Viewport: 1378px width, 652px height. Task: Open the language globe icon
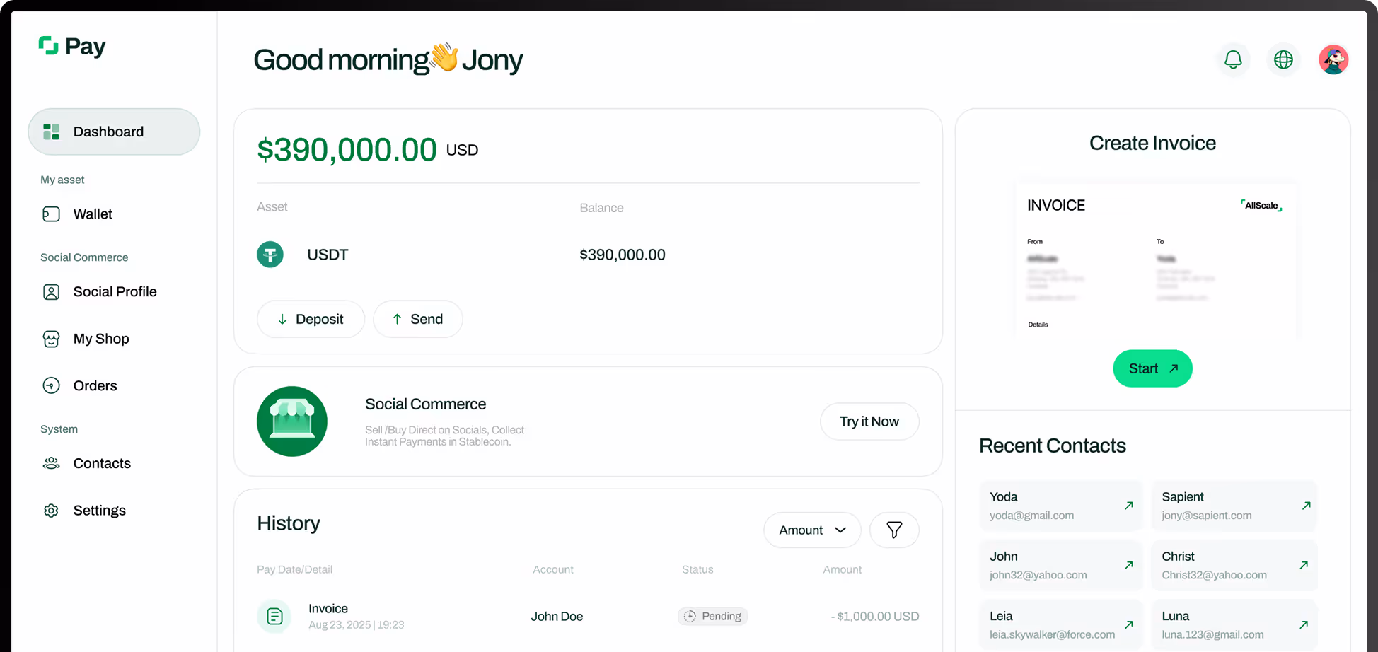1283,60
